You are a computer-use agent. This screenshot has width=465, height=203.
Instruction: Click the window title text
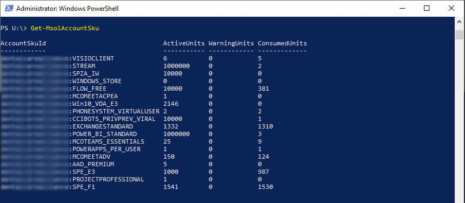pyautogui.click(x=68, y=9)
